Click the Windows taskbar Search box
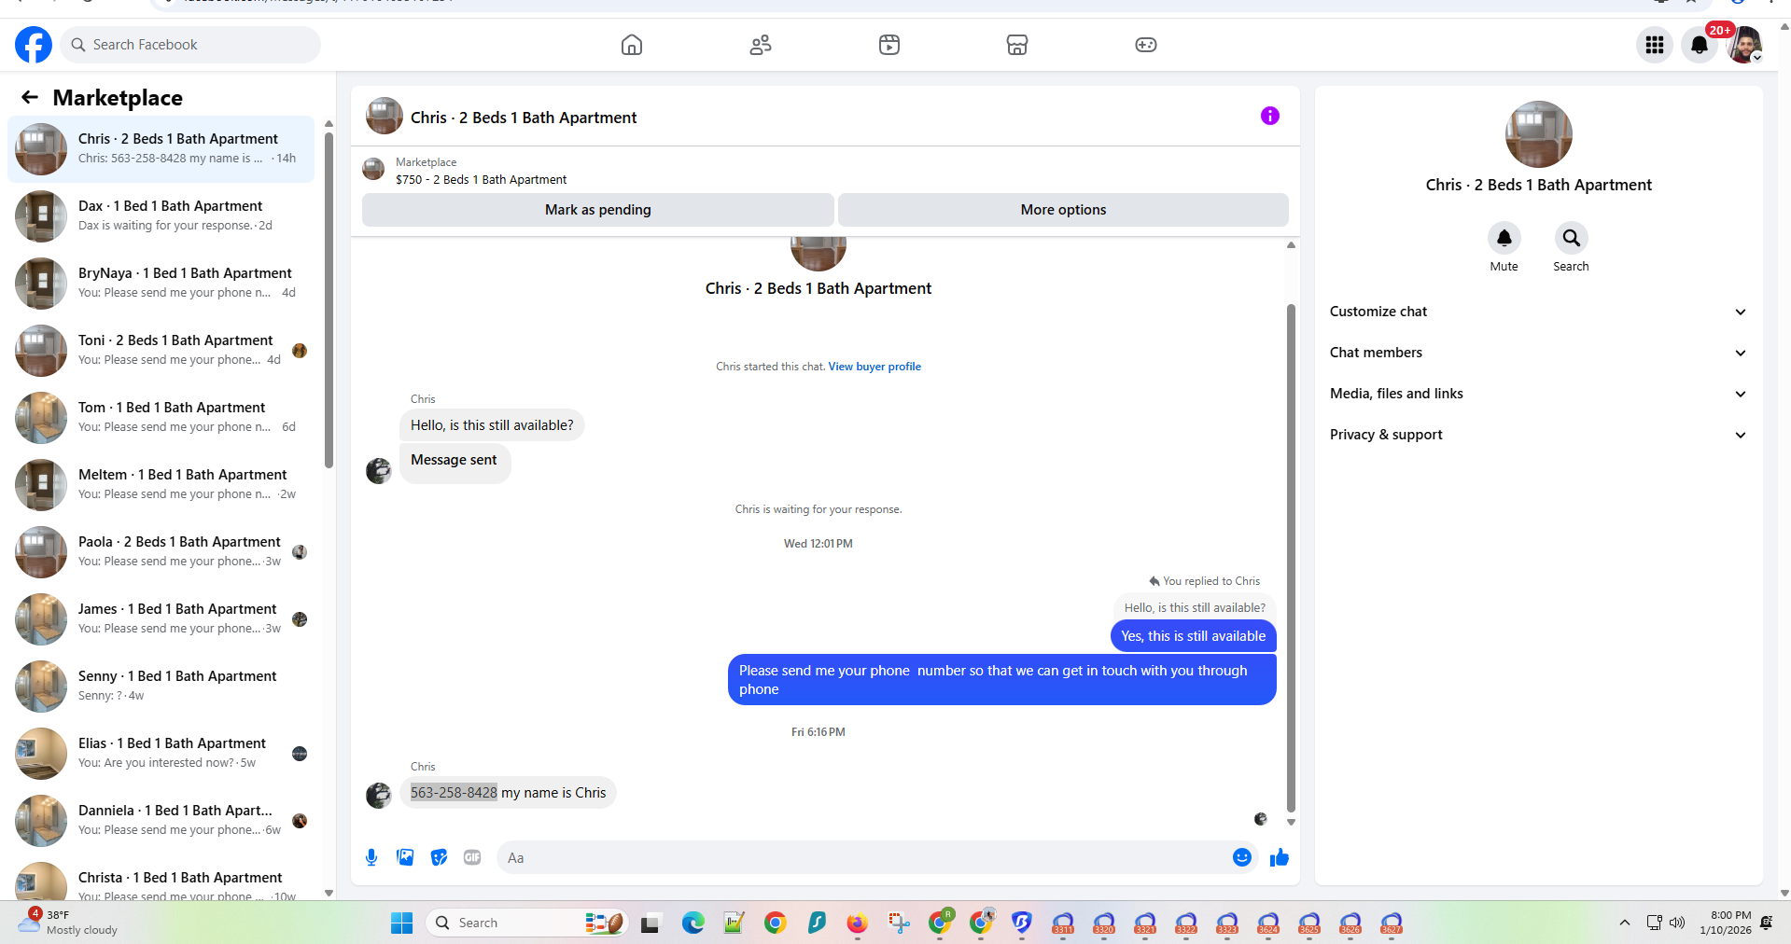Screen dimensions: 1791x944 (528, 923)
